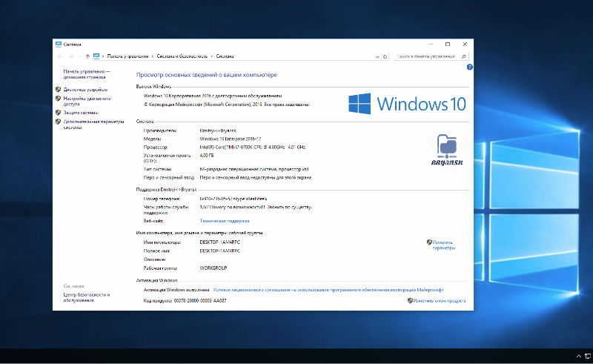Click the 'Bryansk' OEM logo image

[x=447, y=150]
